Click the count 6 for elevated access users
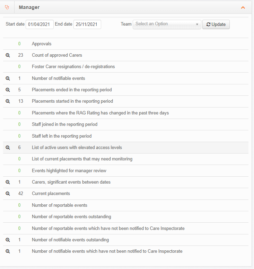 click(x=19, y=148)
